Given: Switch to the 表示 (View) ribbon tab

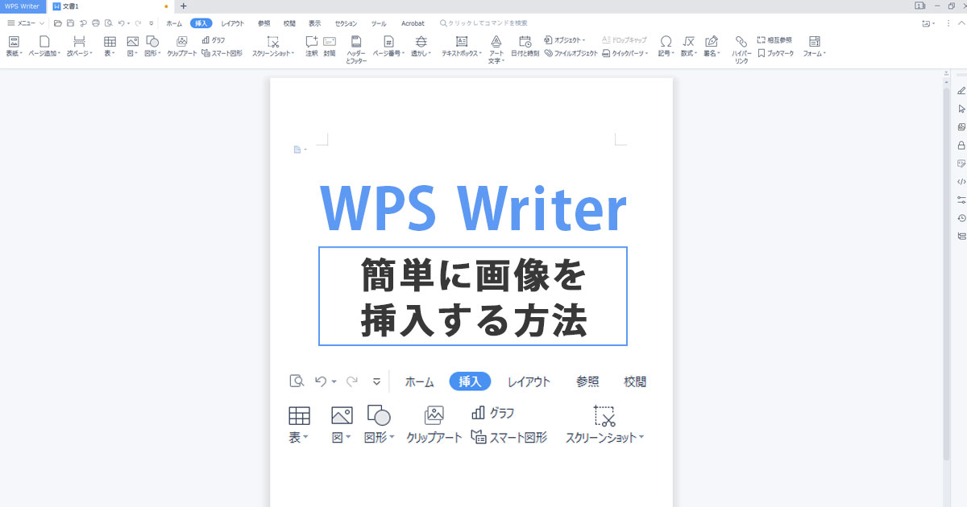Looking at the screenshot, I should (314, 23).
